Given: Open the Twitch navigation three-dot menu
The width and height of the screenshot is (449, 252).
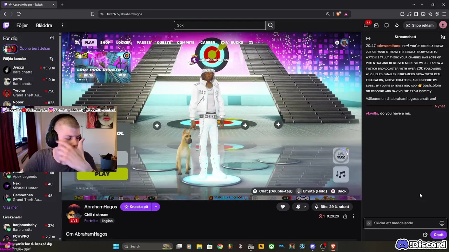Looking at the screenshot, I should click(62, 25).
